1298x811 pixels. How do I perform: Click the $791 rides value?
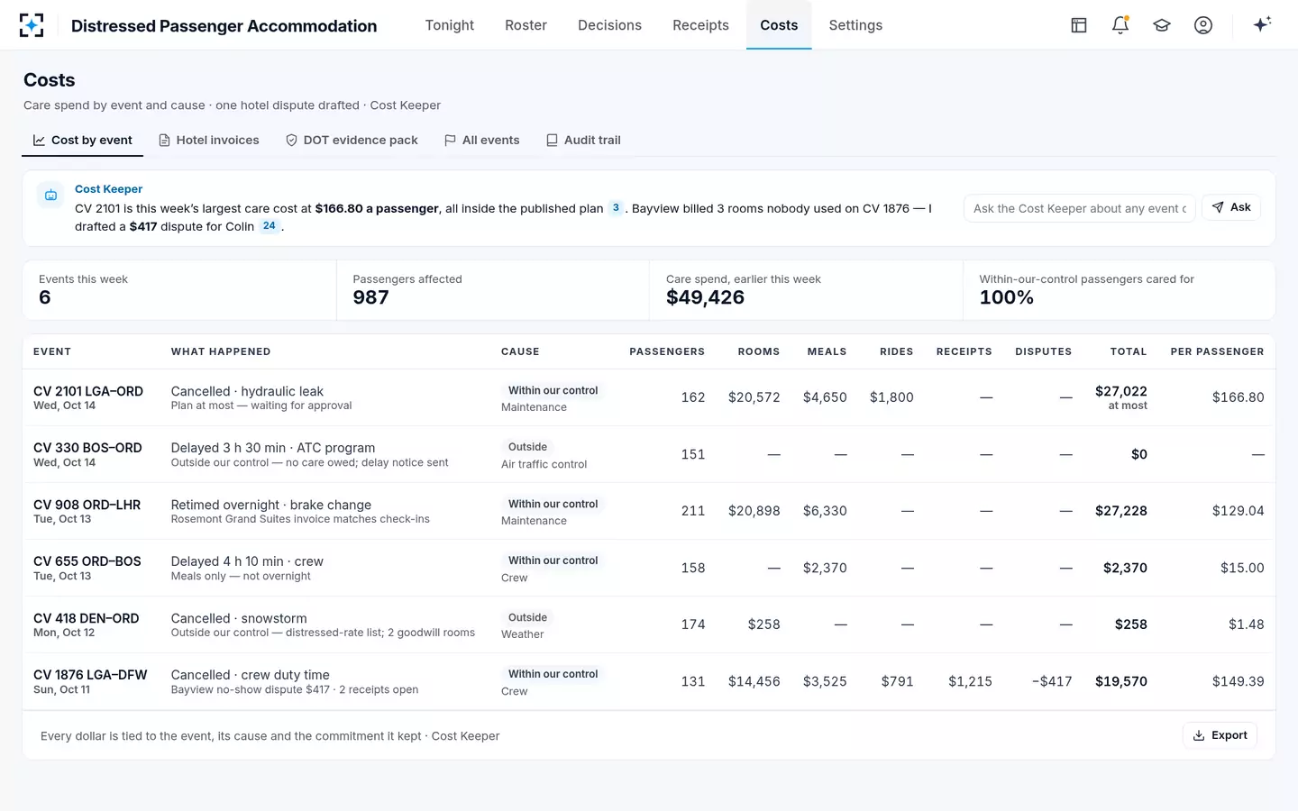897,681
